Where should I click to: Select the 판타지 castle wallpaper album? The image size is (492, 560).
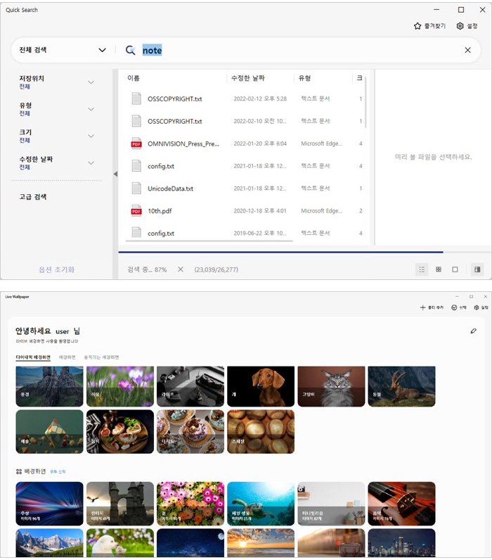point(120,504)
